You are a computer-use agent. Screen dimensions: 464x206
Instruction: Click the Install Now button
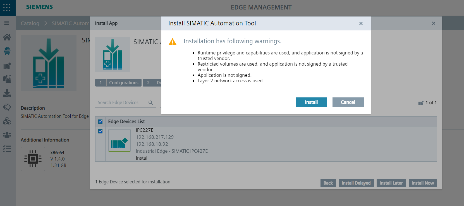pyautogui.click(x=423, y=183)
